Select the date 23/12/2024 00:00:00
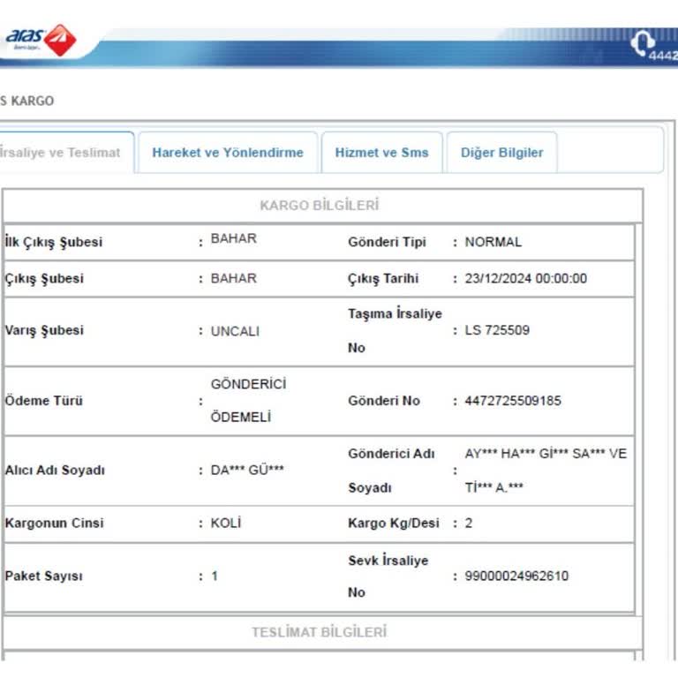Screen dimensions: 678x678 pyautogui.click(x=526, y=278)
